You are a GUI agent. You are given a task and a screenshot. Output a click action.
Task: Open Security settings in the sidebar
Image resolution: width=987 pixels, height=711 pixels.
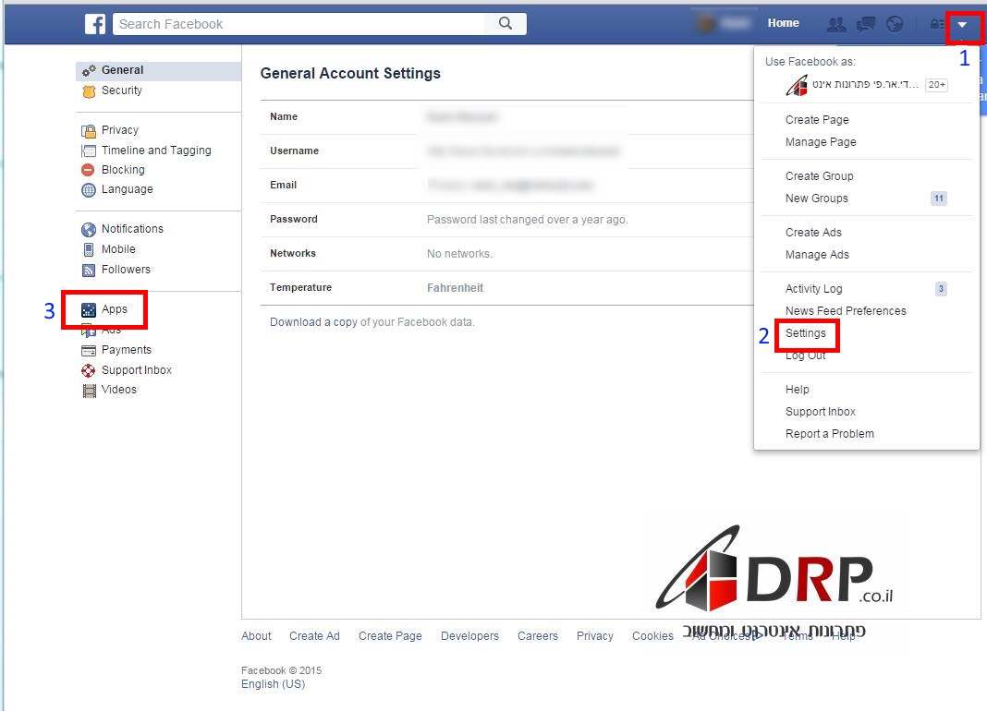pos(121,90)
